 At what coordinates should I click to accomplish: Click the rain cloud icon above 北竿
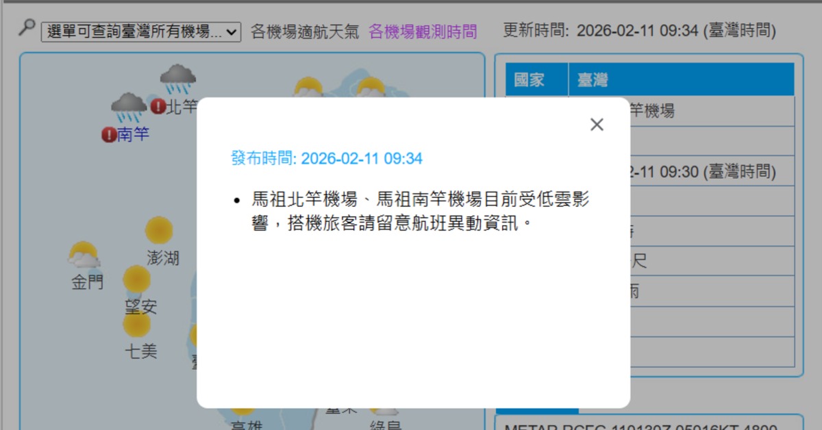pyautogui.click(x=178, y=79)
